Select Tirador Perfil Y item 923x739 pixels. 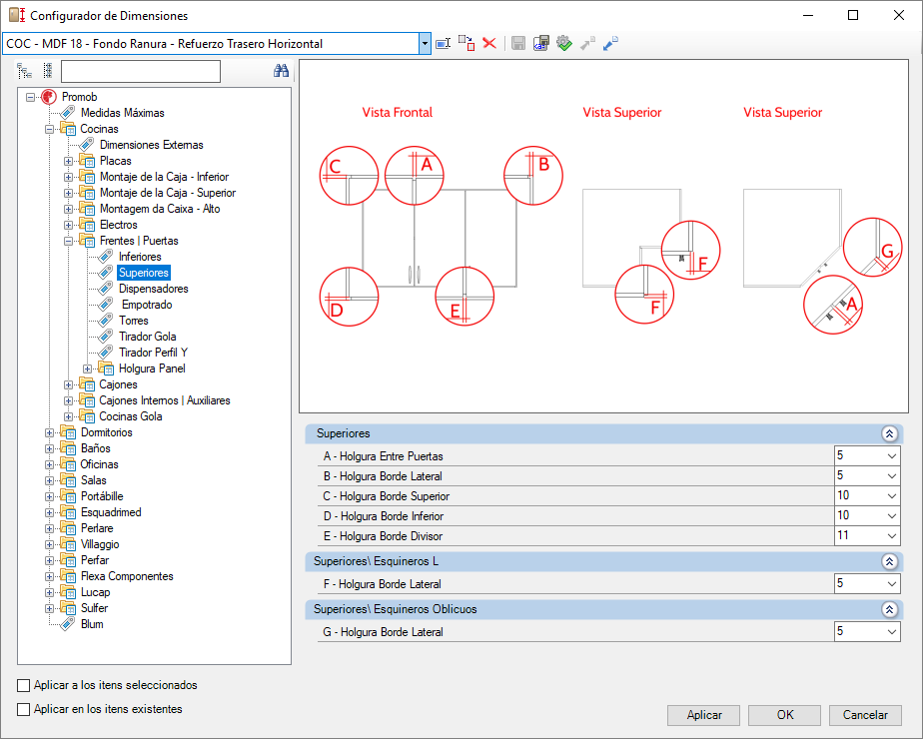click(153, 352)
